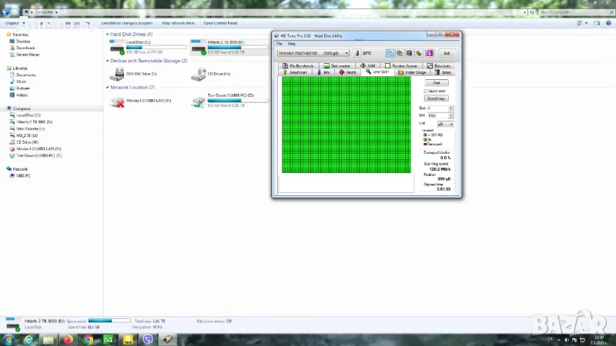Viewport: 616px width, 346px height.
Task: Collapse Devices with Removable Storage group
Action: pos(108,61)
